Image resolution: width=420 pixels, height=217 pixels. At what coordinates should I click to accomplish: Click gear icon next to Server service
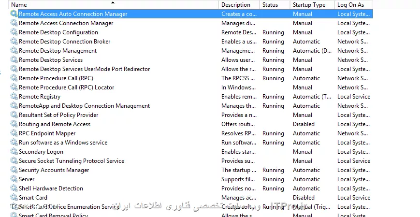click(x=14, y=179)
